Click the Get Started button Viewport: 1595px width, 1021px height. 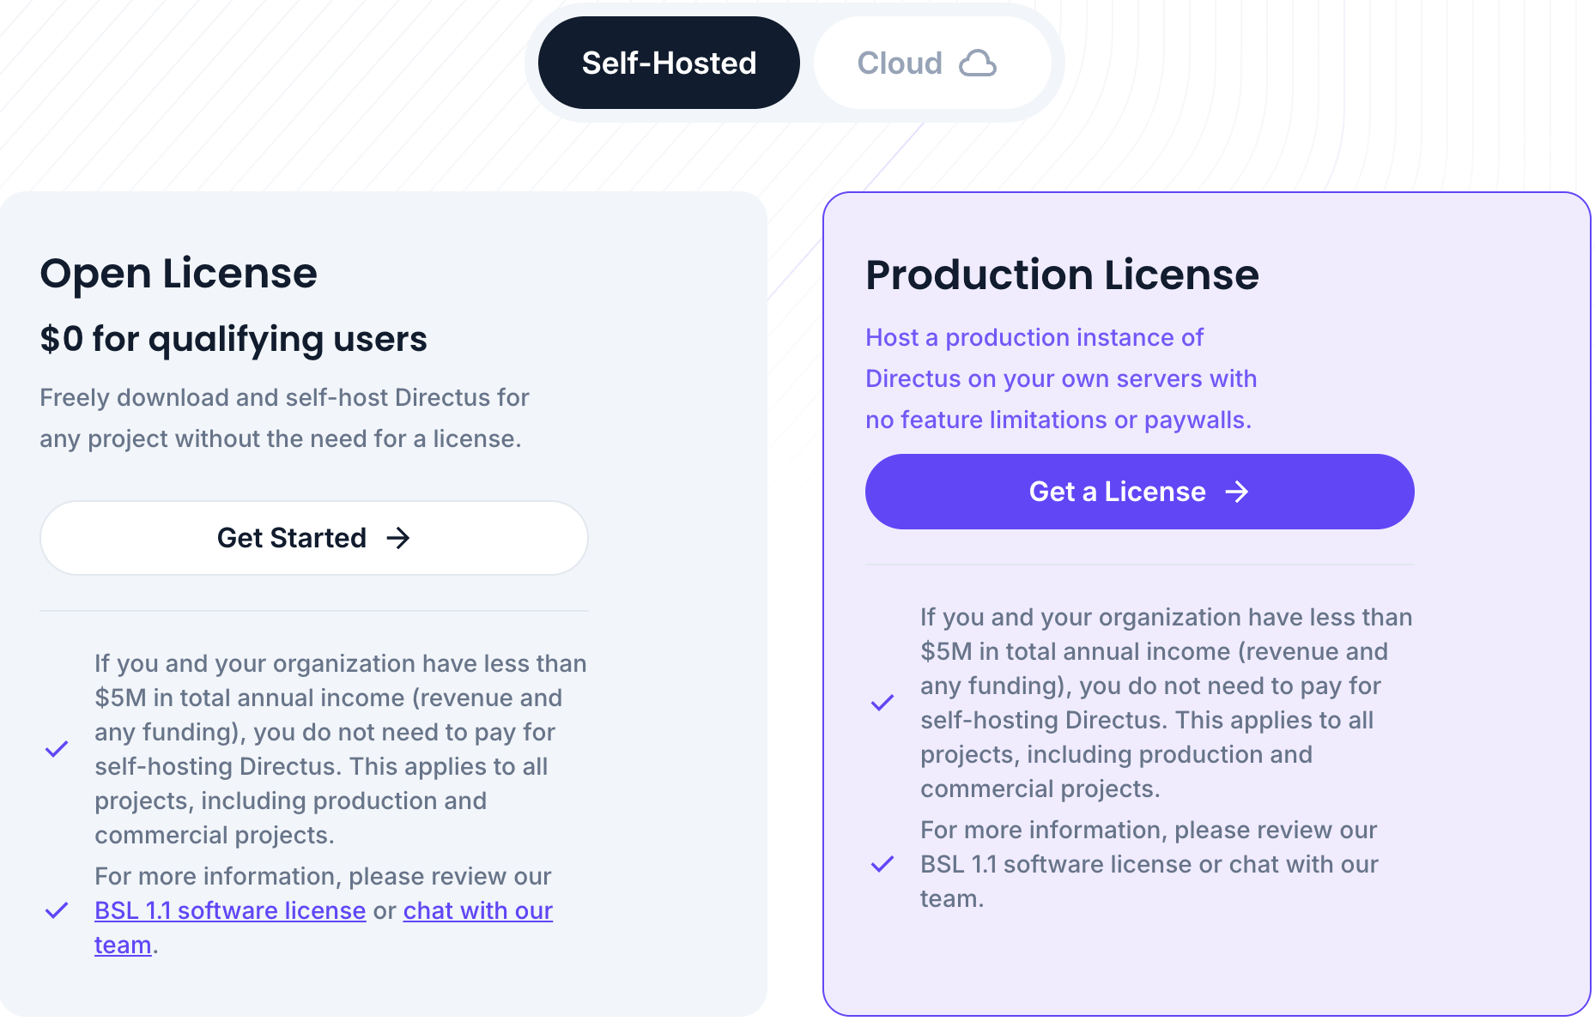314,538
